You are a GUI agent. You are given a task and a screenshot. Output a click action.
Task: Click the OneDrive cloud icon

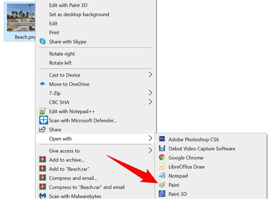(42, 84)
